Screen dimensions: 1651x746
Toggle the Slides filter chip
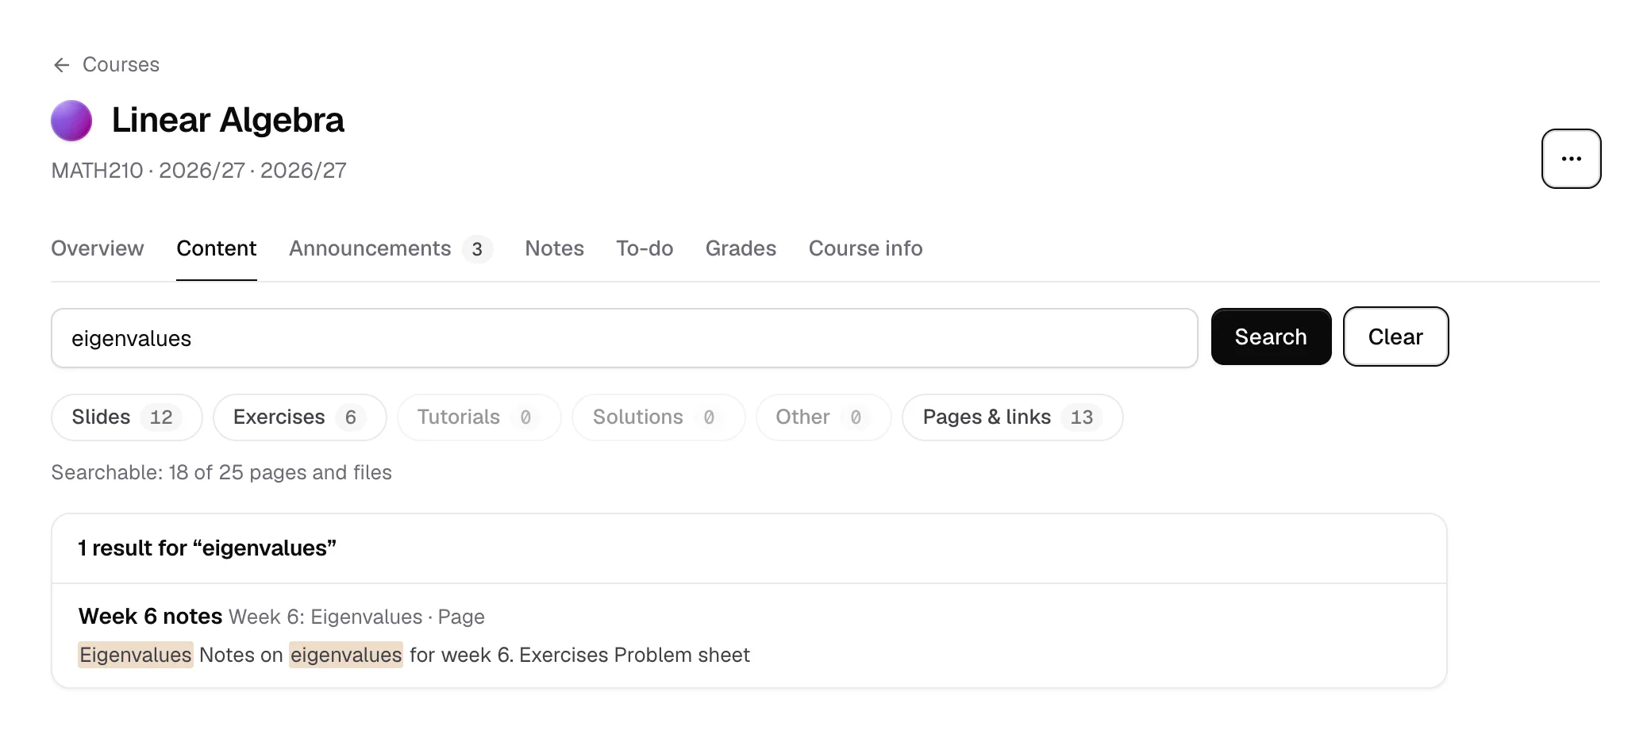click(x=127, y=417)
